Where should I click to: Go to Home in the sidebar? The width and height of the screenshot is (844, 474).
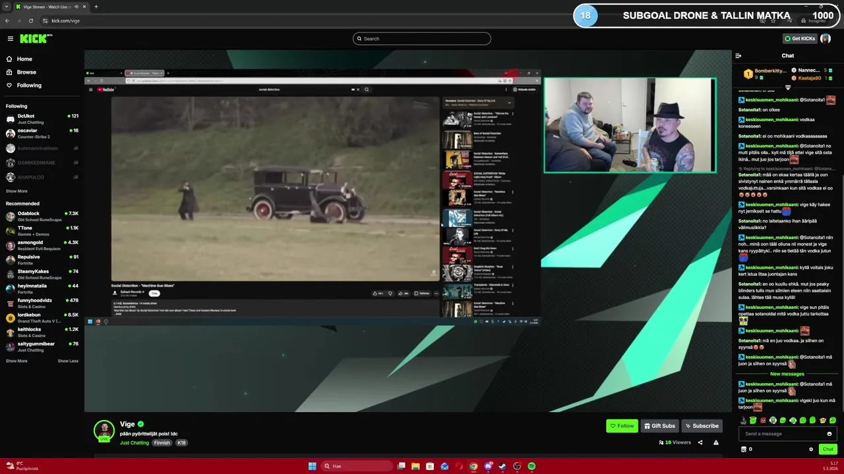click(24, 59)
